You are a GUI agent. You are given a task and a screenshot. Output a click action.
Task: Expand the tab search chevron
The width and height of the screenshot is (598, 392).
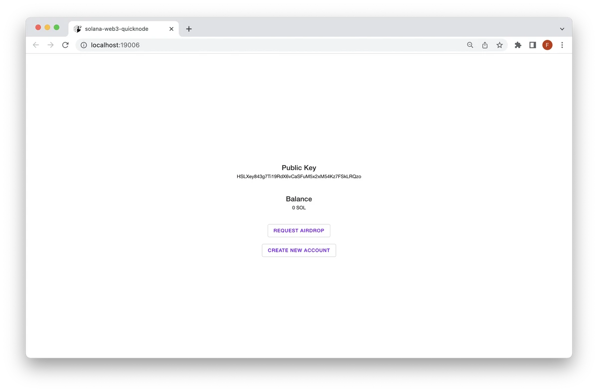click(562, 29)
